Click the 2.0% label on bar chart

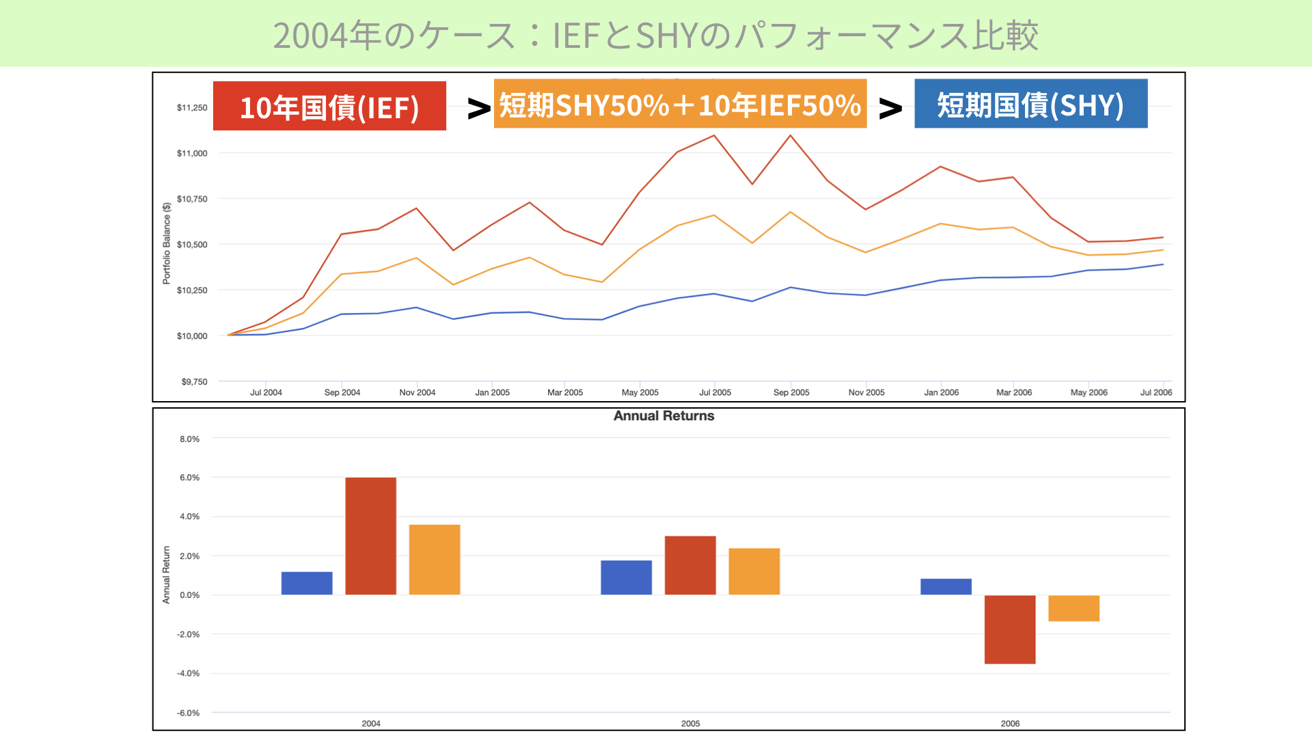(189, 556)
